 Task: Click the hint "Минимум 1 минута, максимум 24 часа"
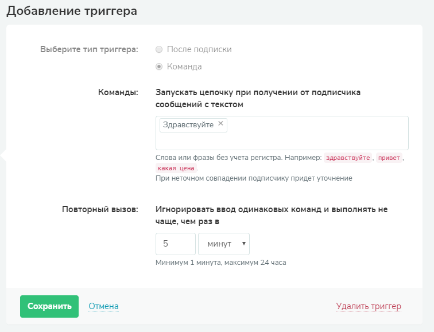(x=220, y=263)
